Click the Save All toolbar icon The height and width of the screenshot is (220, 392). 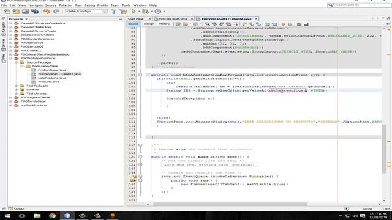(35, 11)
